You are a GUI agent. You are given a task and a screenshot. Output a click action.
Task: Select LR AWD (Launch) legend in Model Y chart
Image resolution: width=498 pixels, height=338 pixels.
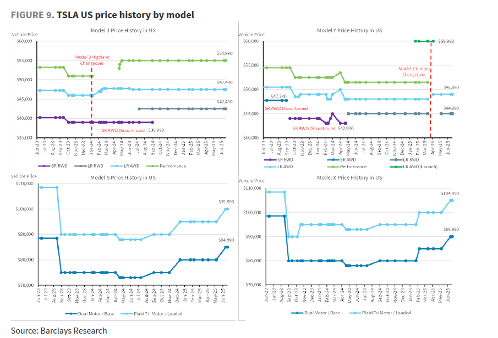pyautogui.click(x=414, y=167)
